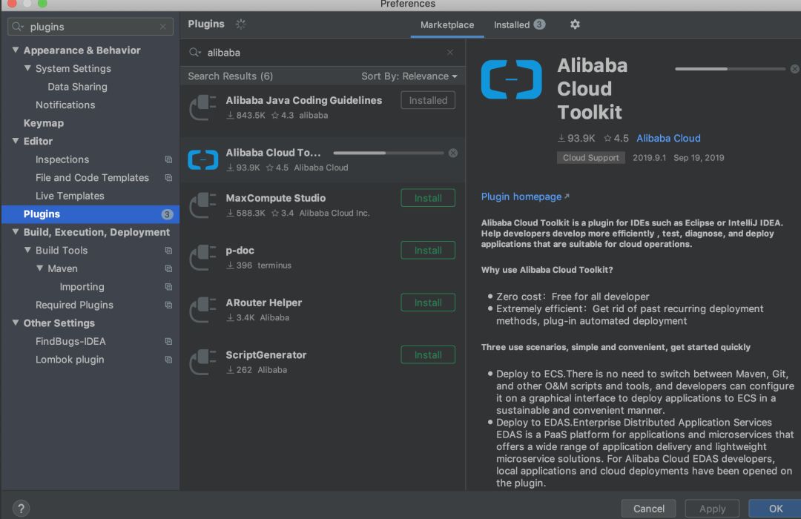Open the Alibaba Cloud vendor link
Viewport: 801px width, 519px height.
(668, 138)
